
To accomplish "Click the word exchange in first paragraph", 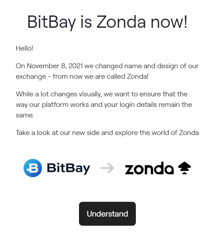I will point(31,77).
